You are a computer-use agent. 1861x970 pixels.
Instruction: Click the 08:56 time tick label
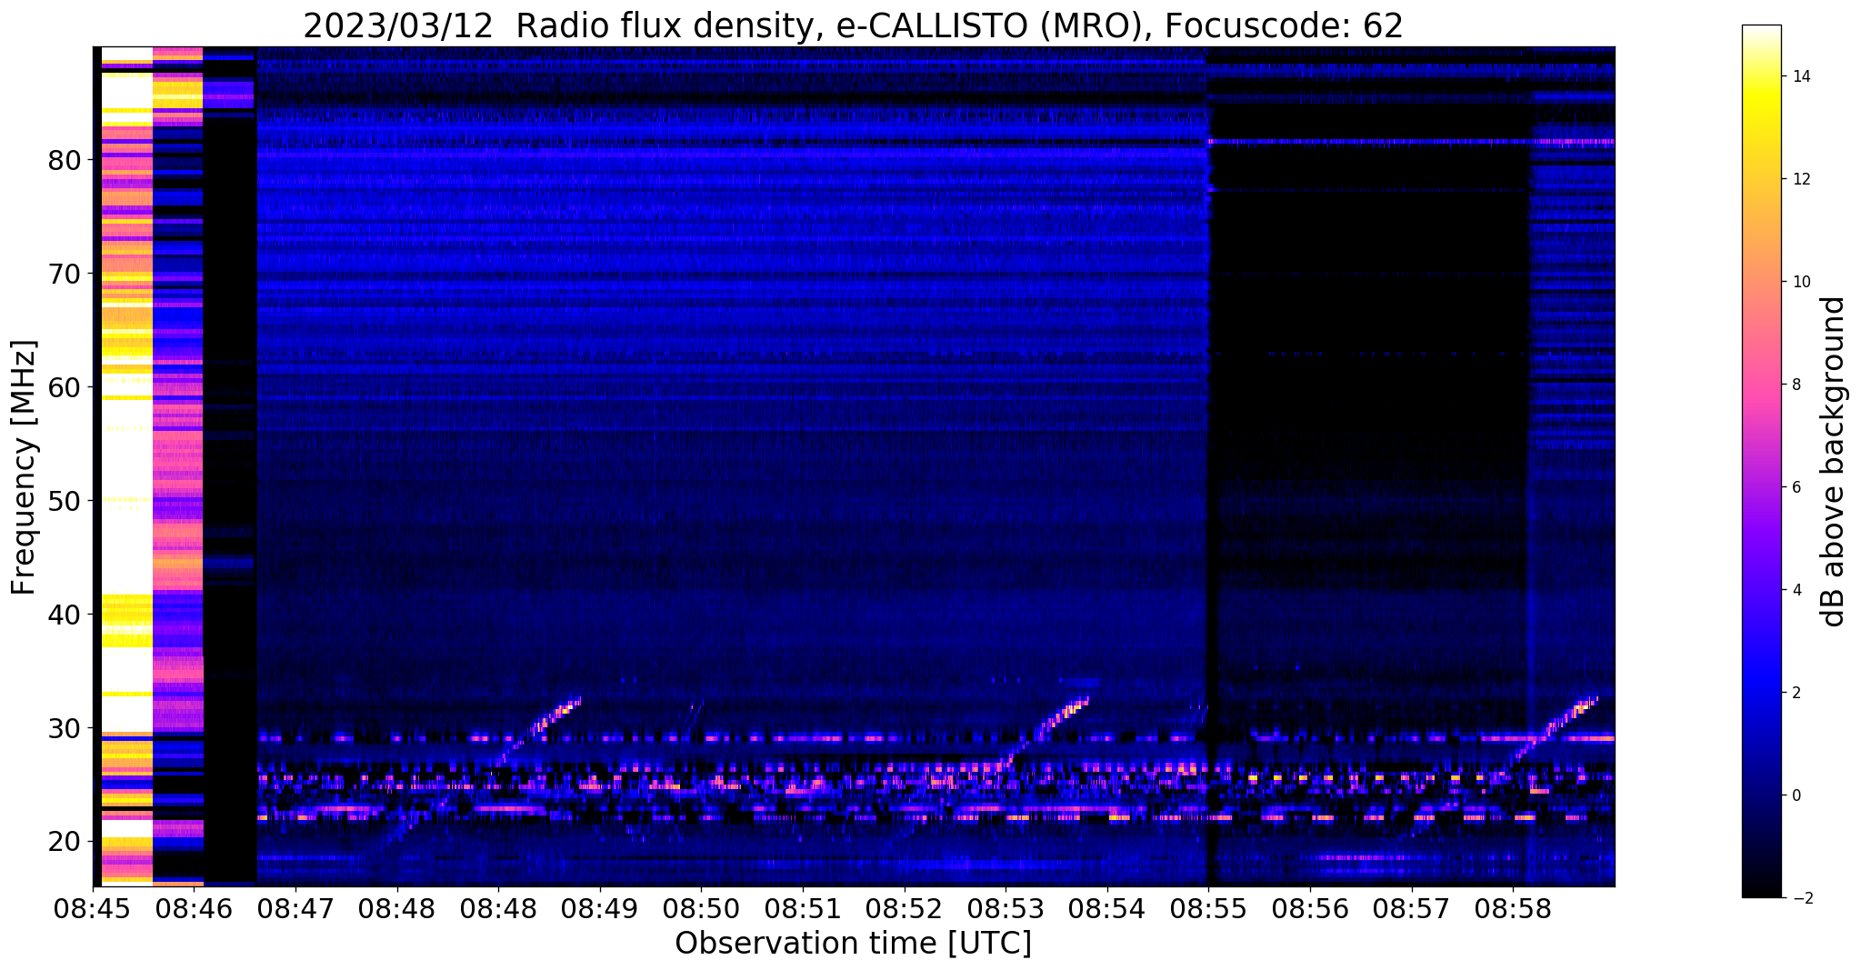coord(1309,910)
